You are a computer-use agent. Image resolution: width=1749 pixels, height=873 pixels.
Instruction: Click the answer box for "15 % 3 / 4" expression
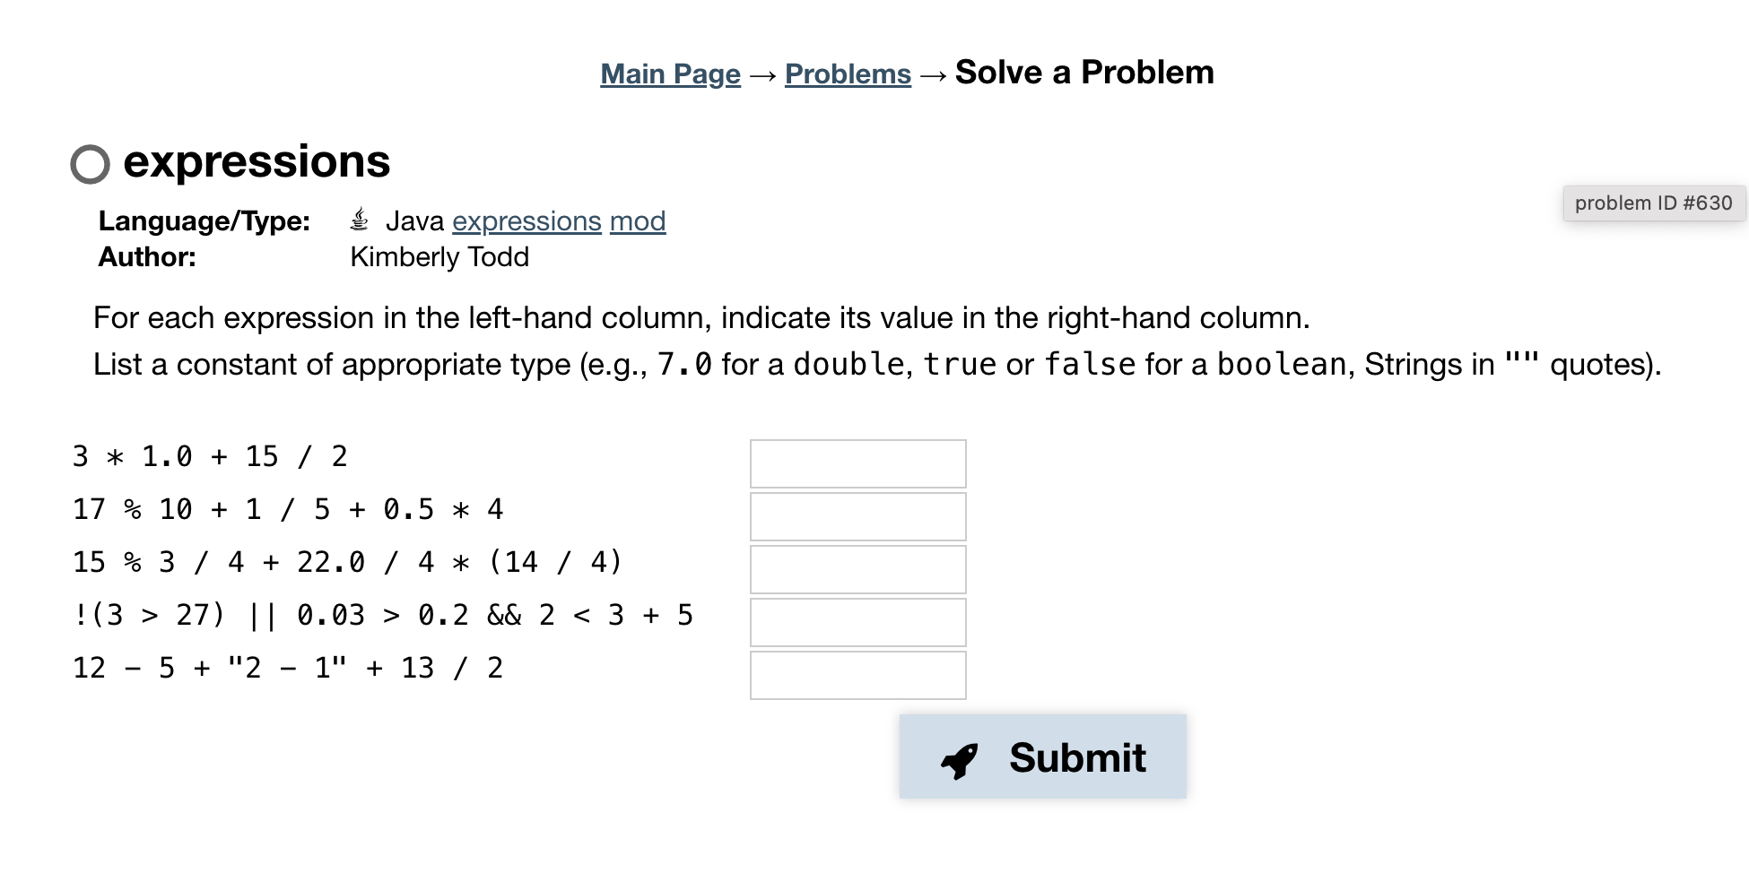tap(857, 569)
